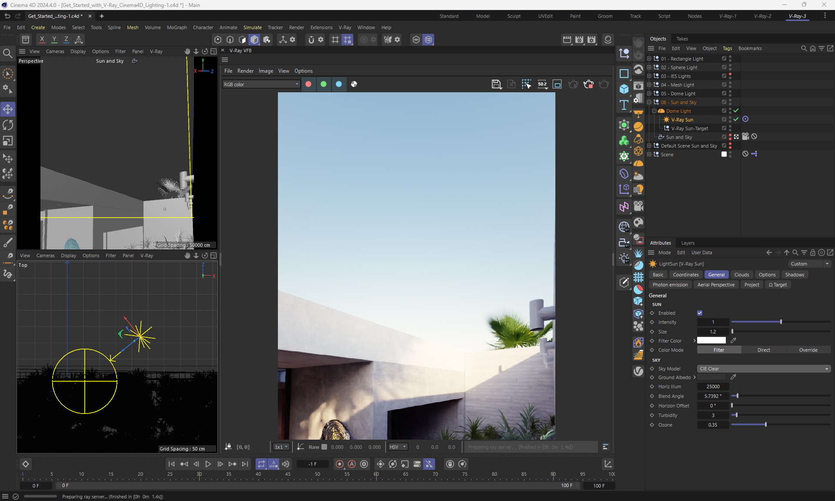Select the Move tool in left toolbar
The image size is (835, 501).
point(8,109)
